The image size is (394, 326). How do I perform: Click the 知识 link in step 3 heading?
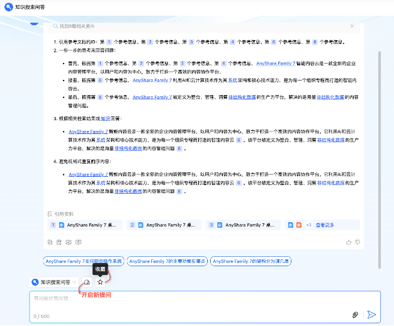click(x=105, y=118)
